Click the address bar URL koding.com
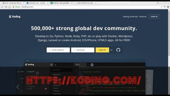 pos(24,7)
